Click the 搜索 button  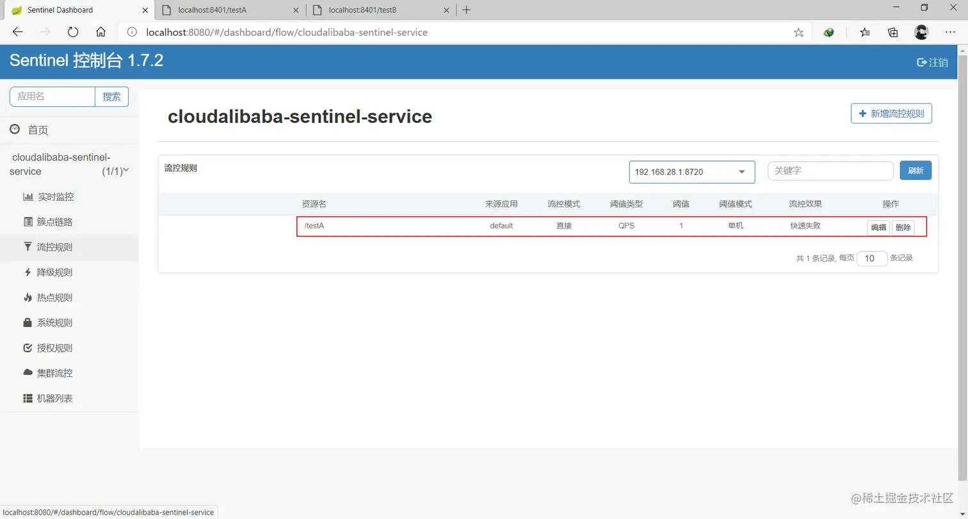(x=112, y=97)
